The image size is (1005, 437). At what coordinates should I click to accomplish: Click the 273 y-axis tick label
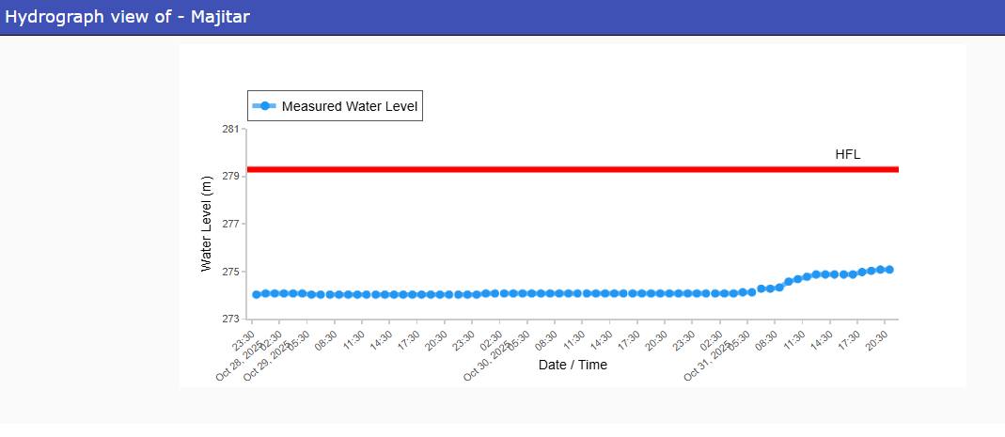coord(232,320)
